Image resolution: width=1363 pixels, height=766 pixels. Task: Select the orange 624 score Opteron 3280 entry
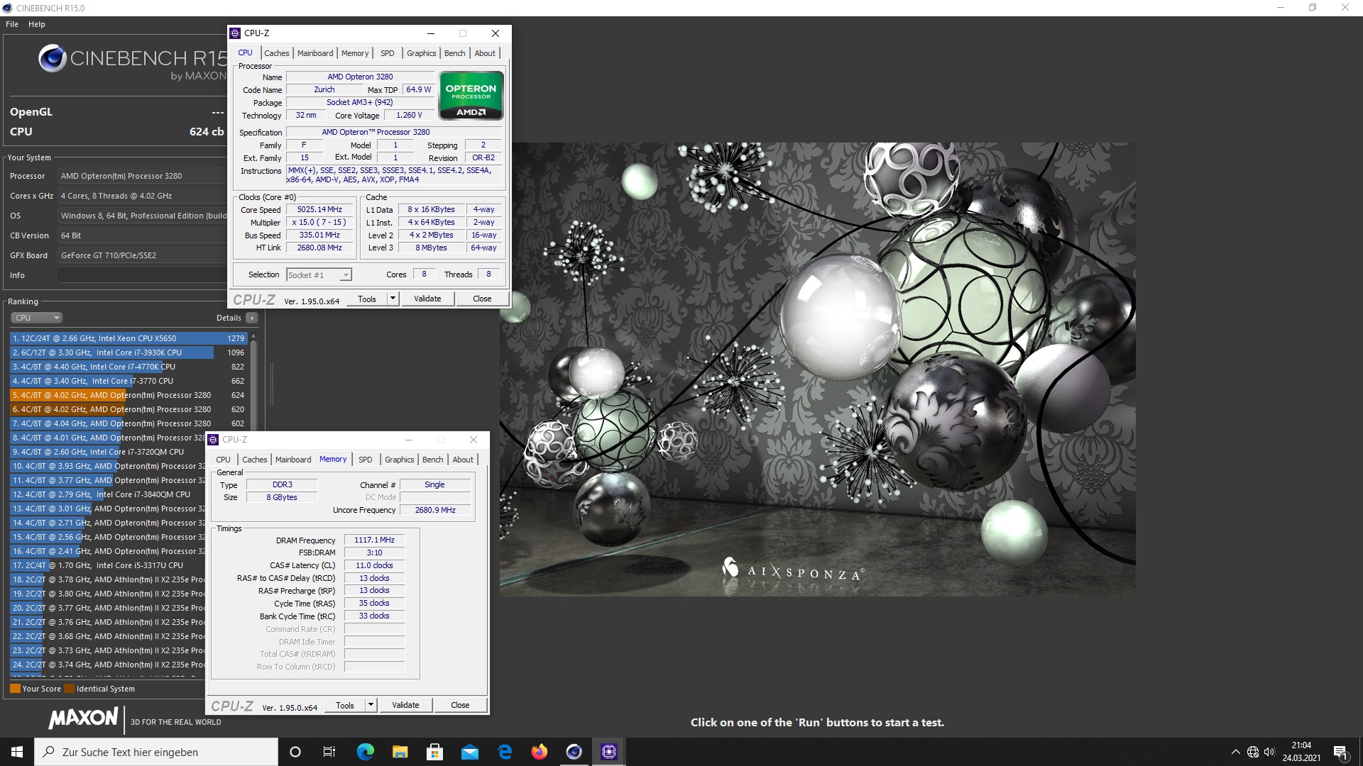coord(128,395)
